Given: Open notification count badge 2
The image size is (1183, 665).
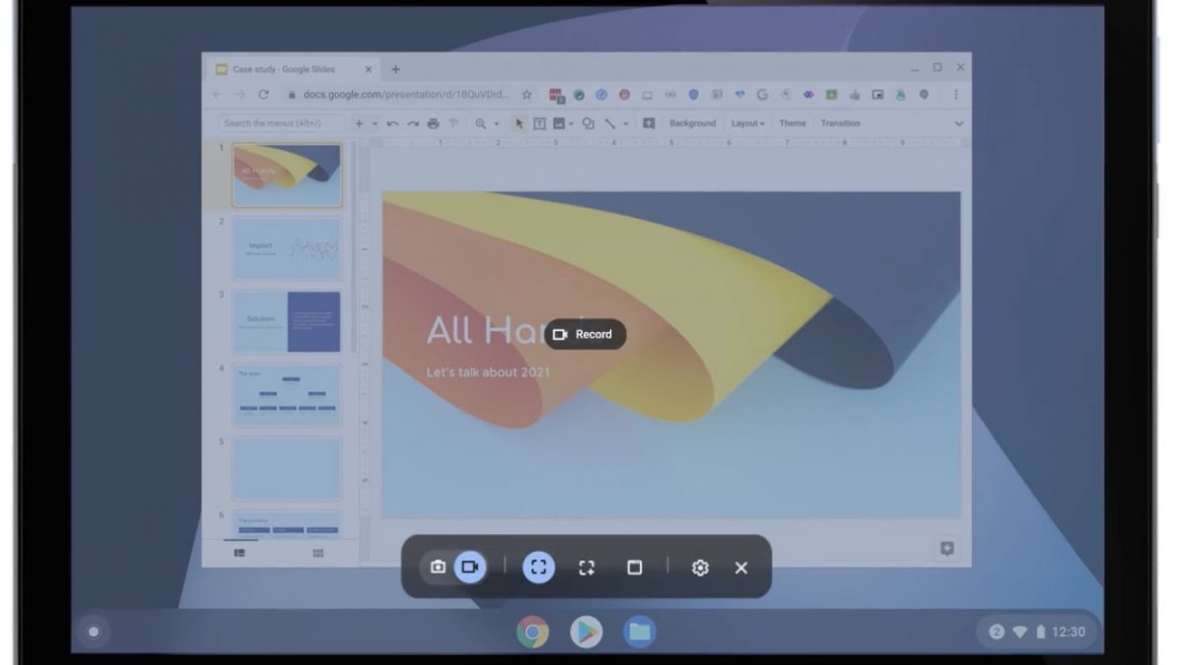Looking at the screenshot, I should point(997,632).
